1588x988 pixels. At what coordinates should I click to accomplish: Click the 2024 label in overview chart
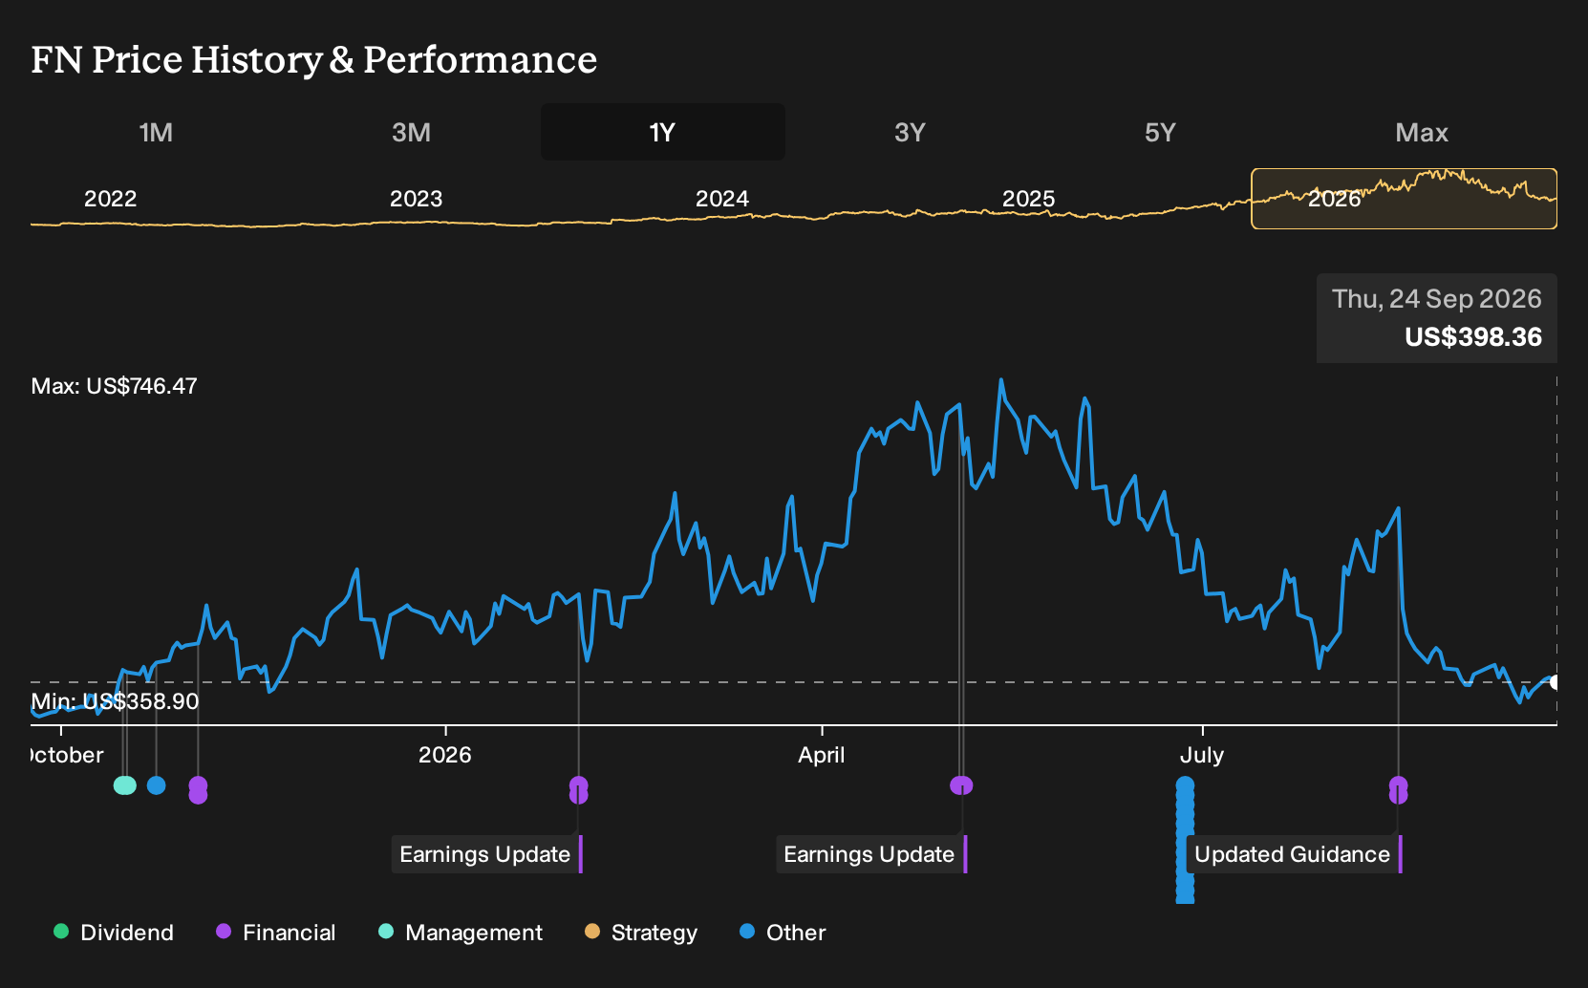pyautogui.click(x=722, y=199)
